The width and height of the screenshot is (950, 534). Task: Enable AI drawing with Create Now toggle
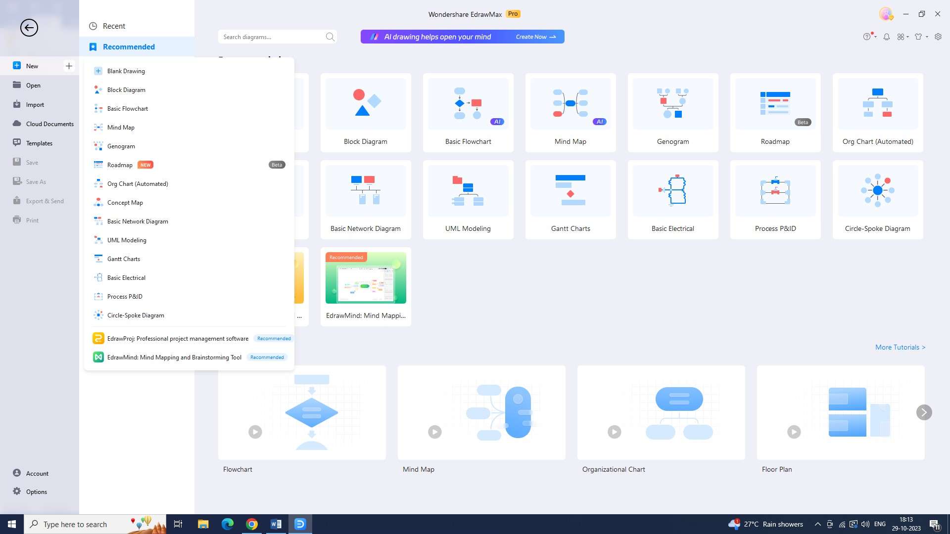(536, 37)
